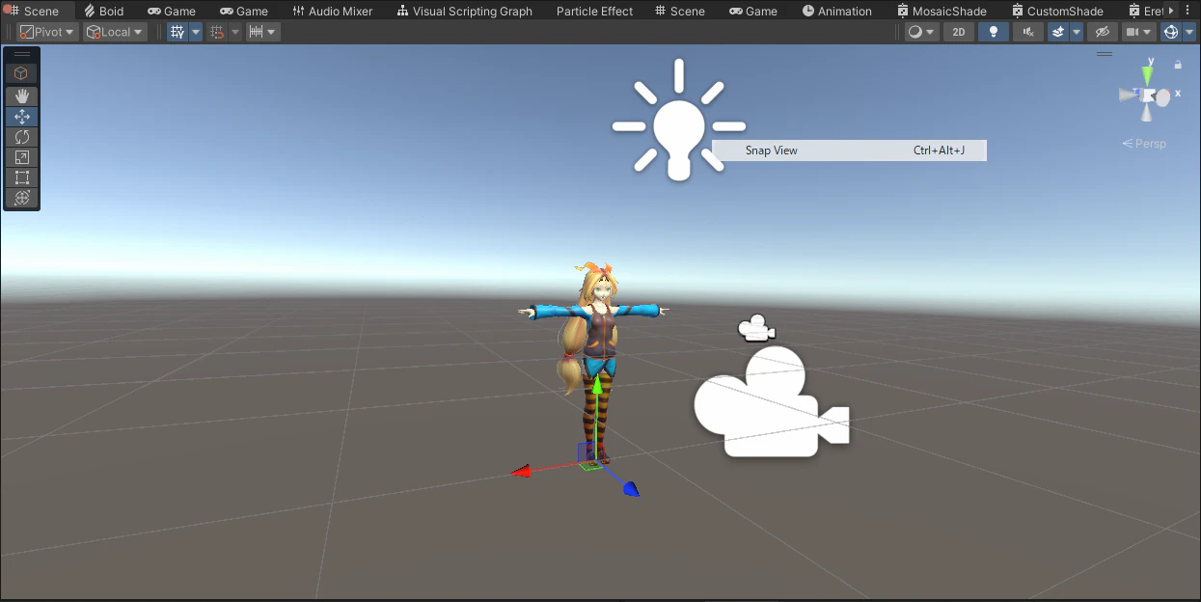Select the Hand view tool
The image size is (1201, 602).
[21, 96]
